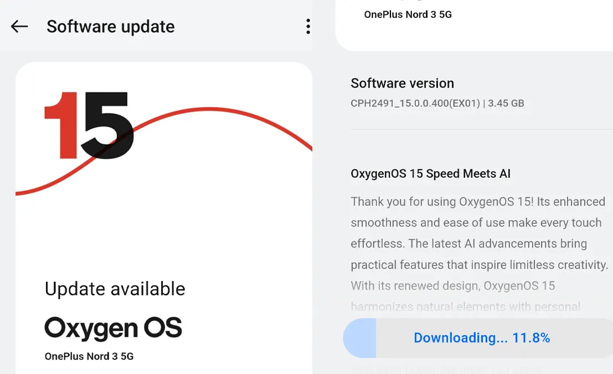Select the Oxygen OS wordmark
This screenshot has height=374, width=613.
click(113, 328)
